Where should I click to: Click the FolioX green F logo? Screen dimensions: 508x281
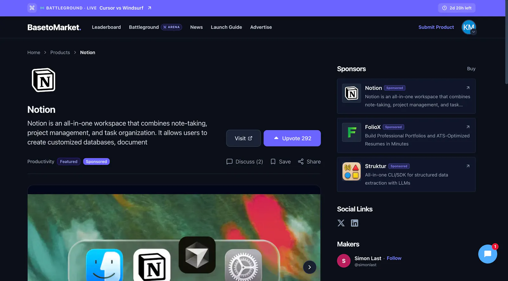(x=351, y=132)
